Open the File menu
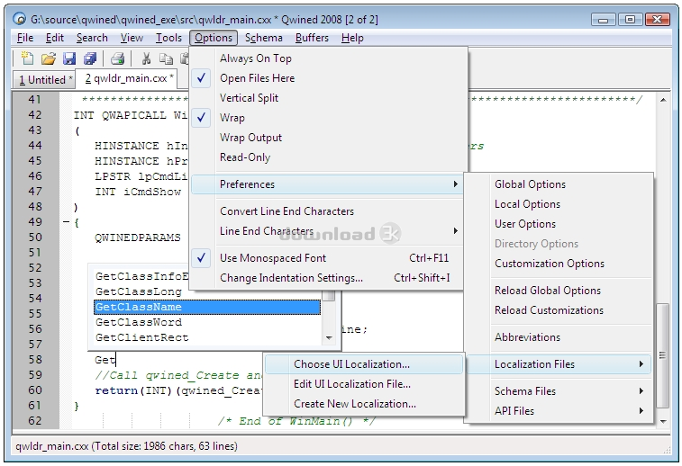The height and width of the screenshot is (466, 682). (25, 38)
